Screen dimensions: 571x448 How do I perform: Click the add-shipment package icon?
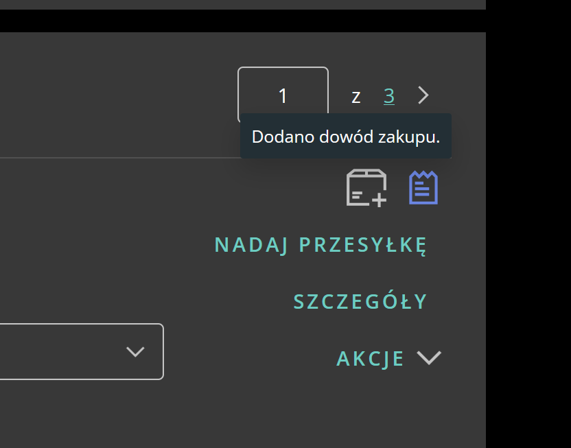tap(366, 187)
